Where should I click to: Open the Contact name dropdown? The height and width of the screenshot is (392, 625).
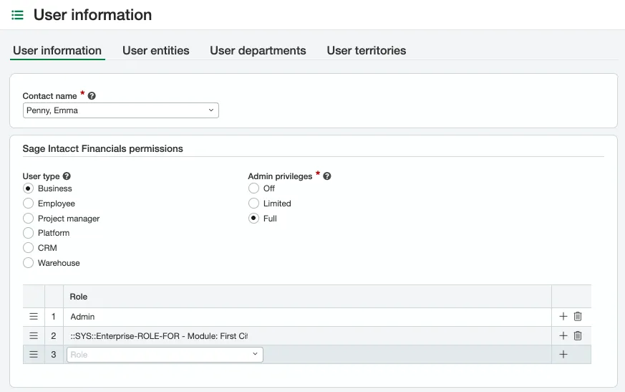121,110
